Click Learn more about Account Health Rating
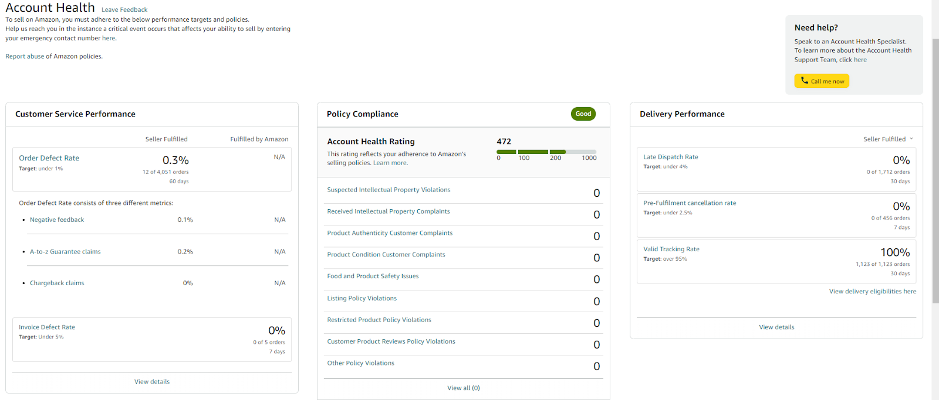 pyautogui.click(x=390, y=163)
